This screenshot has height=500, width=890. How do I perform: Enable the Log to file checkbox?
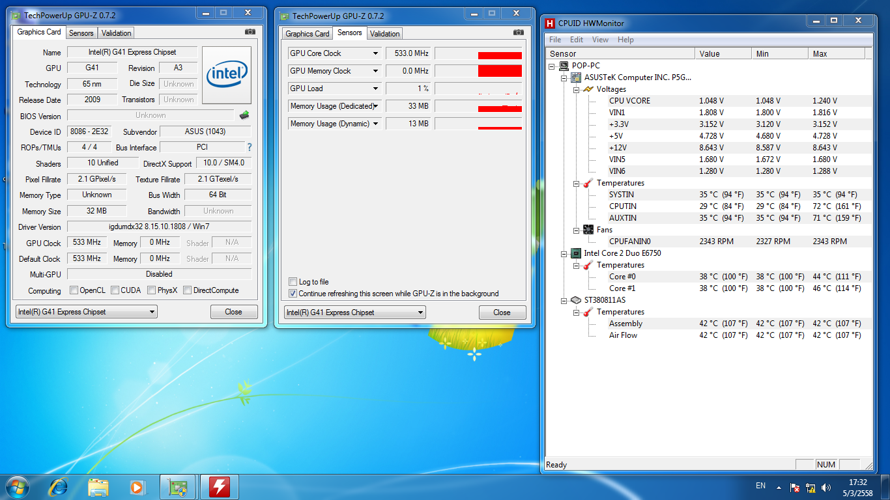[x=293, y=282]
